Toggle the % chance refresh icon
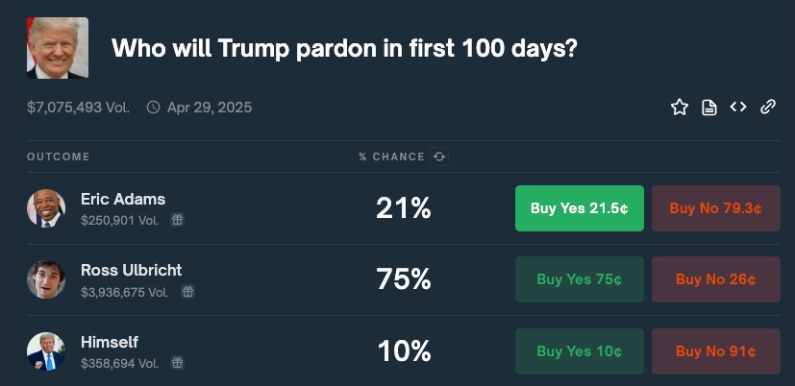This screenshot has height=386, width=795. (x=439, y=157)
